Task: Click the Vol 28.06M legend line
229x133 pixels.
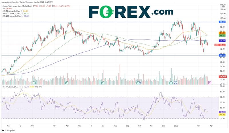Action: [7, 9]
